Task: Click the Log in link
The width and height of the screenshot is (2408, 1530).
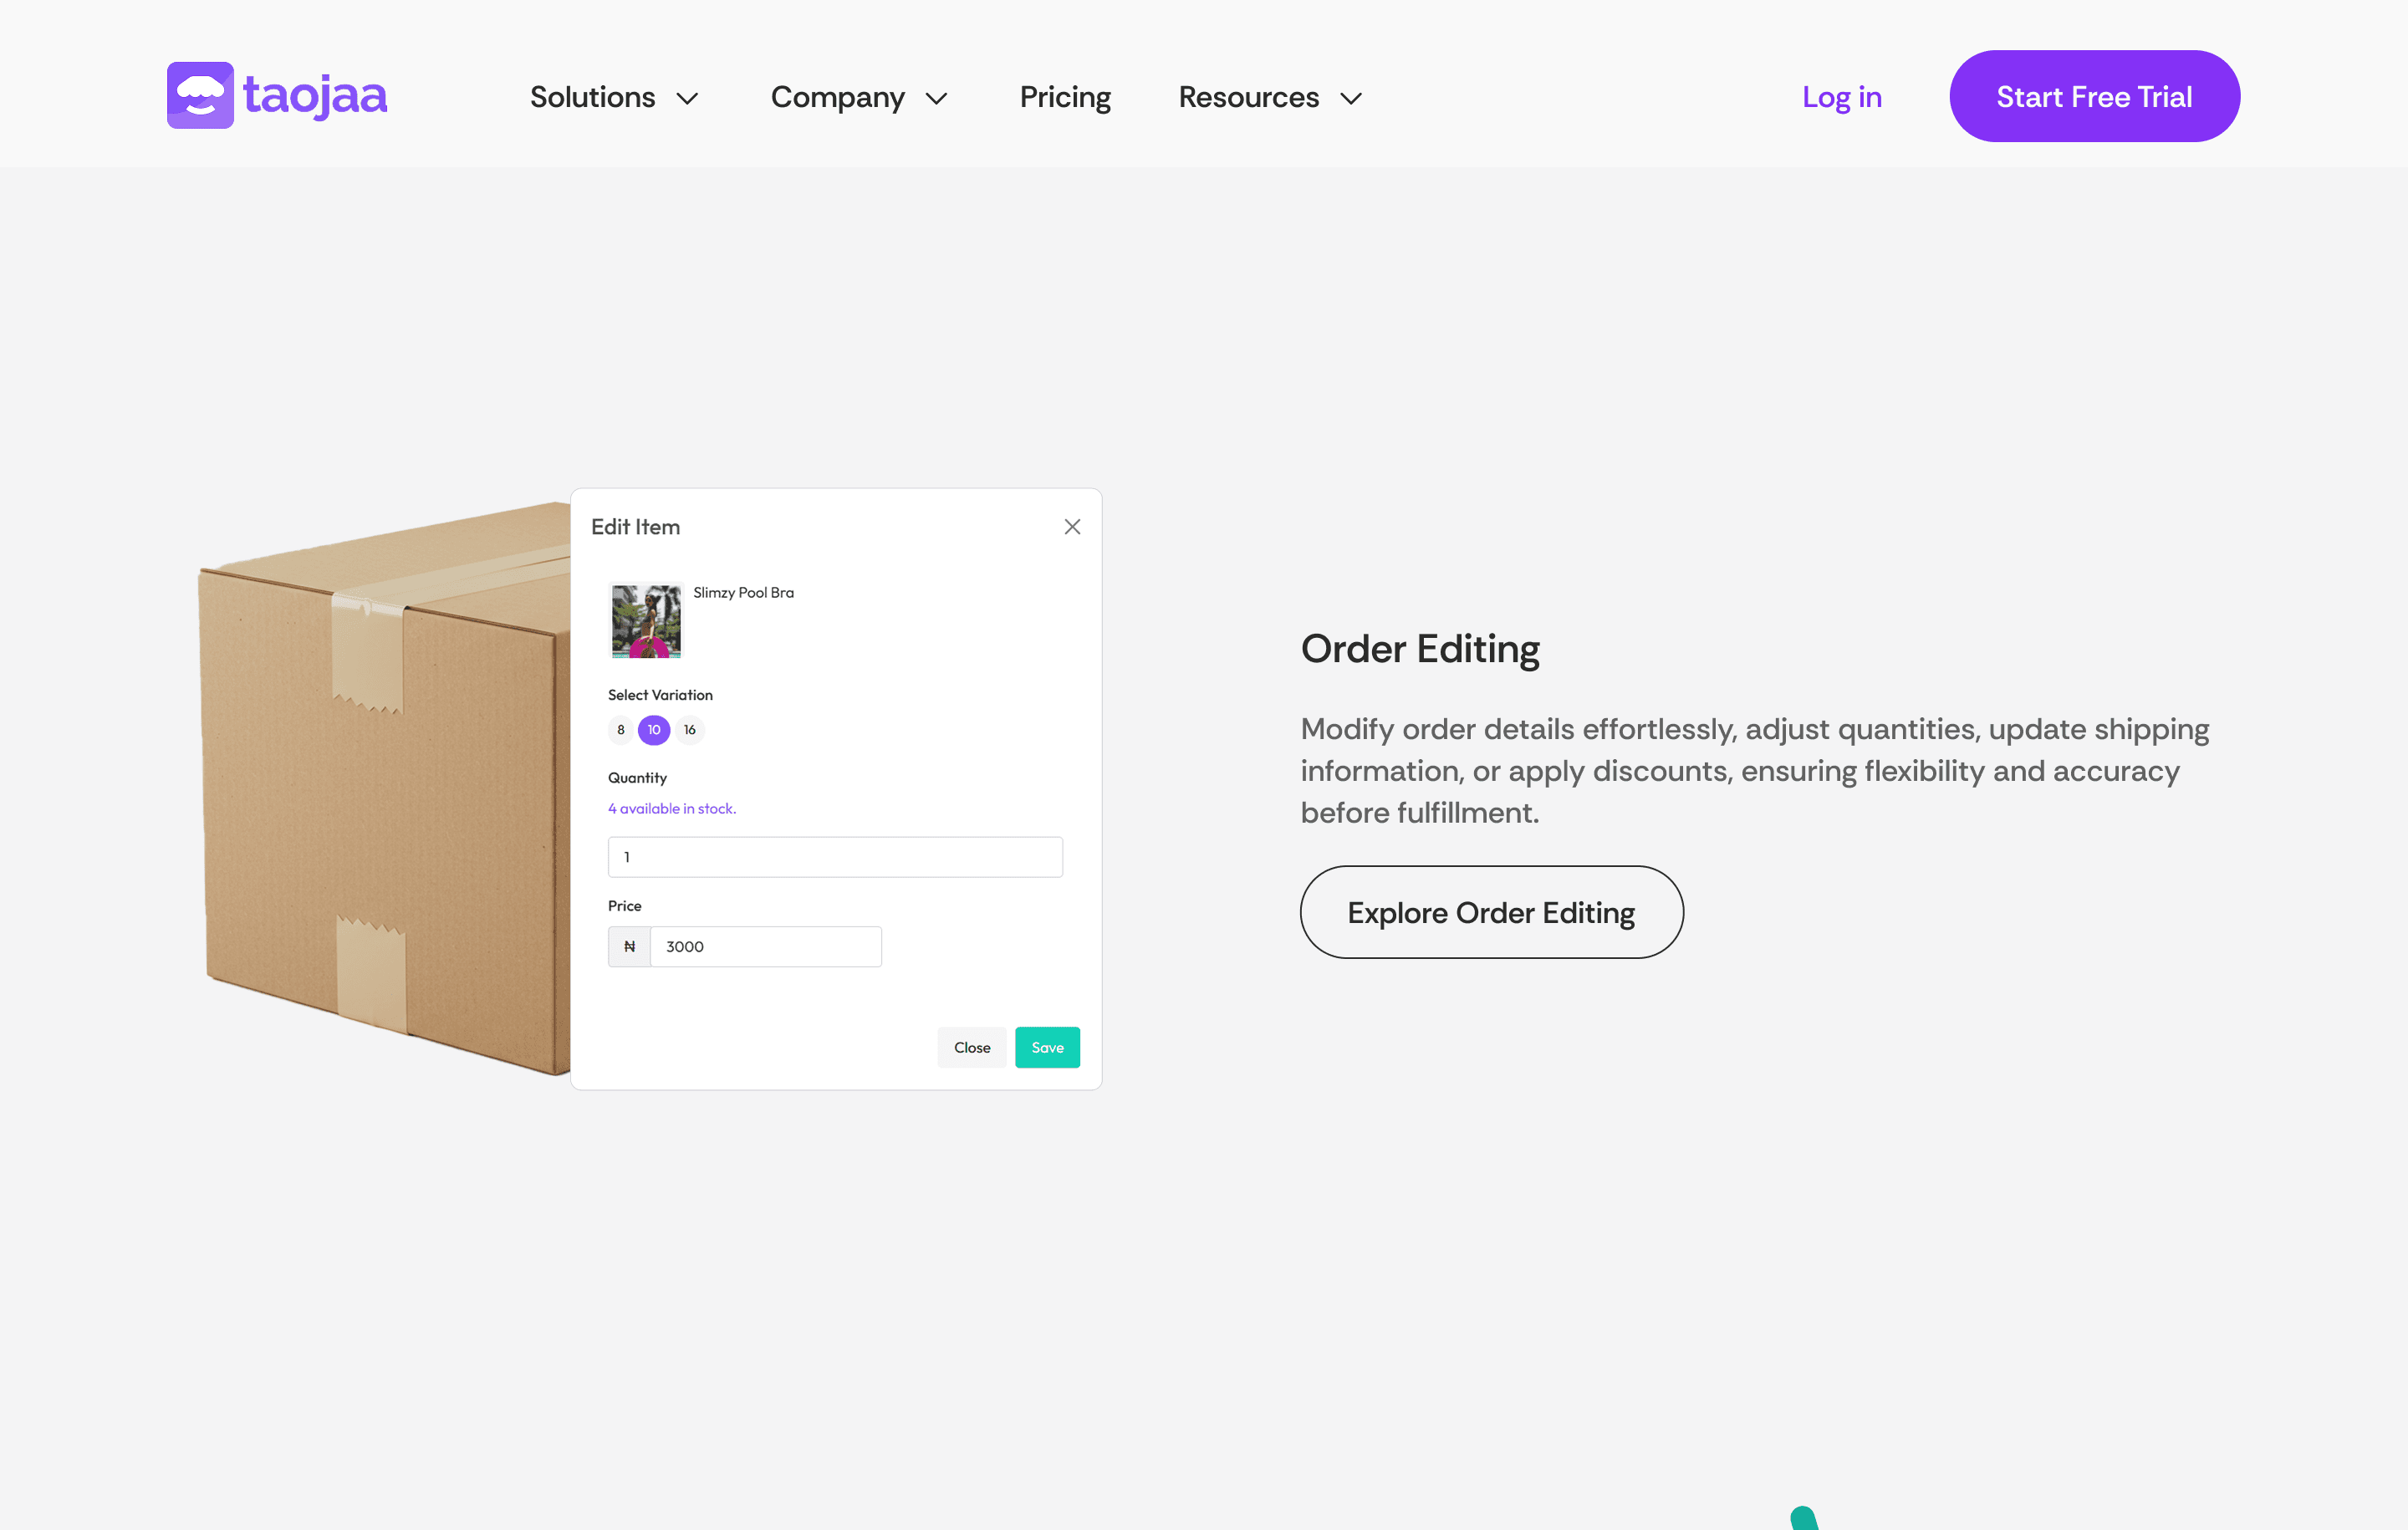Action: pos(1842,97)
